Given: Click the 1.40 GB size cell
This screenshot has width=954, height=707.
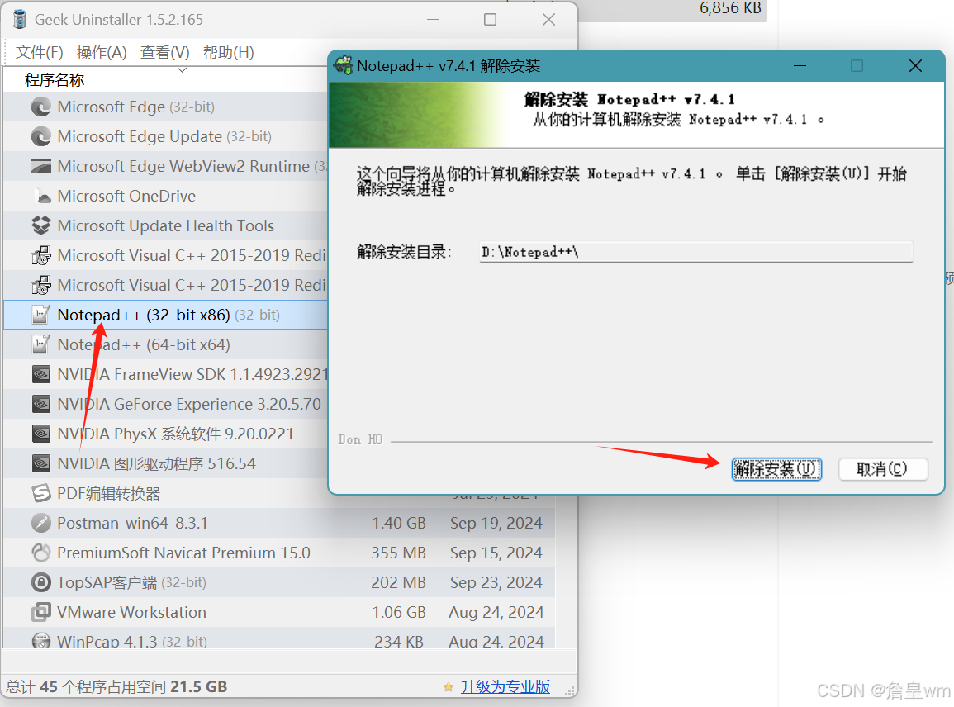Looking at the screenshot, I should (399, 524).
